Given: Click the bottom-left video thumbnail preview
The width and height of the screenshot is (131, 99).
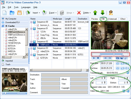Looking at the screenshot, I should pyautogui.click(x=14, y=82).
